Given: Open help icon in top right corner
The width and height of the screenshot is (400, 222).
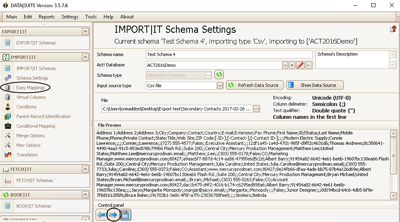Looking at the screenshot, I should [x=393, y=29].
